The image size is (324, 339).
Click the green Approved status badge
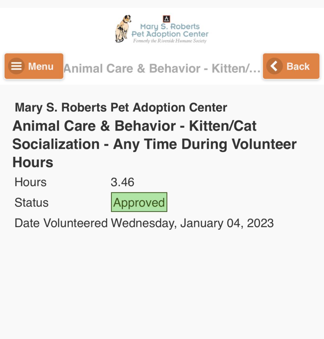[139, 202]
